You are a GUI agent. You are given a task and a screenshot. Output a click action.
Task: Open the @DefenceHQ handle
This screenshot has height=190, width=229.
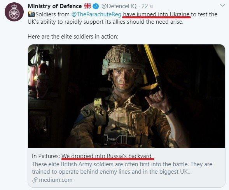(x=119, y=6)
